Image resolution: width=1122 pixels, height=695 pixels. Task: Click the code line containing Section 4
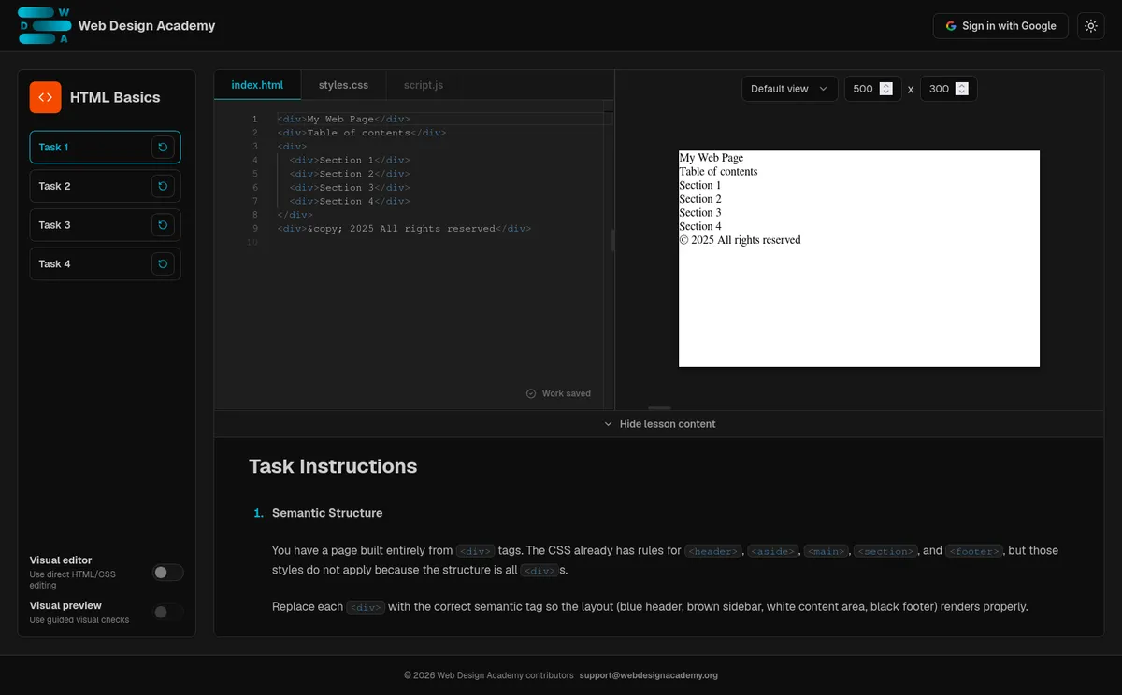click(x=349, y=201)
